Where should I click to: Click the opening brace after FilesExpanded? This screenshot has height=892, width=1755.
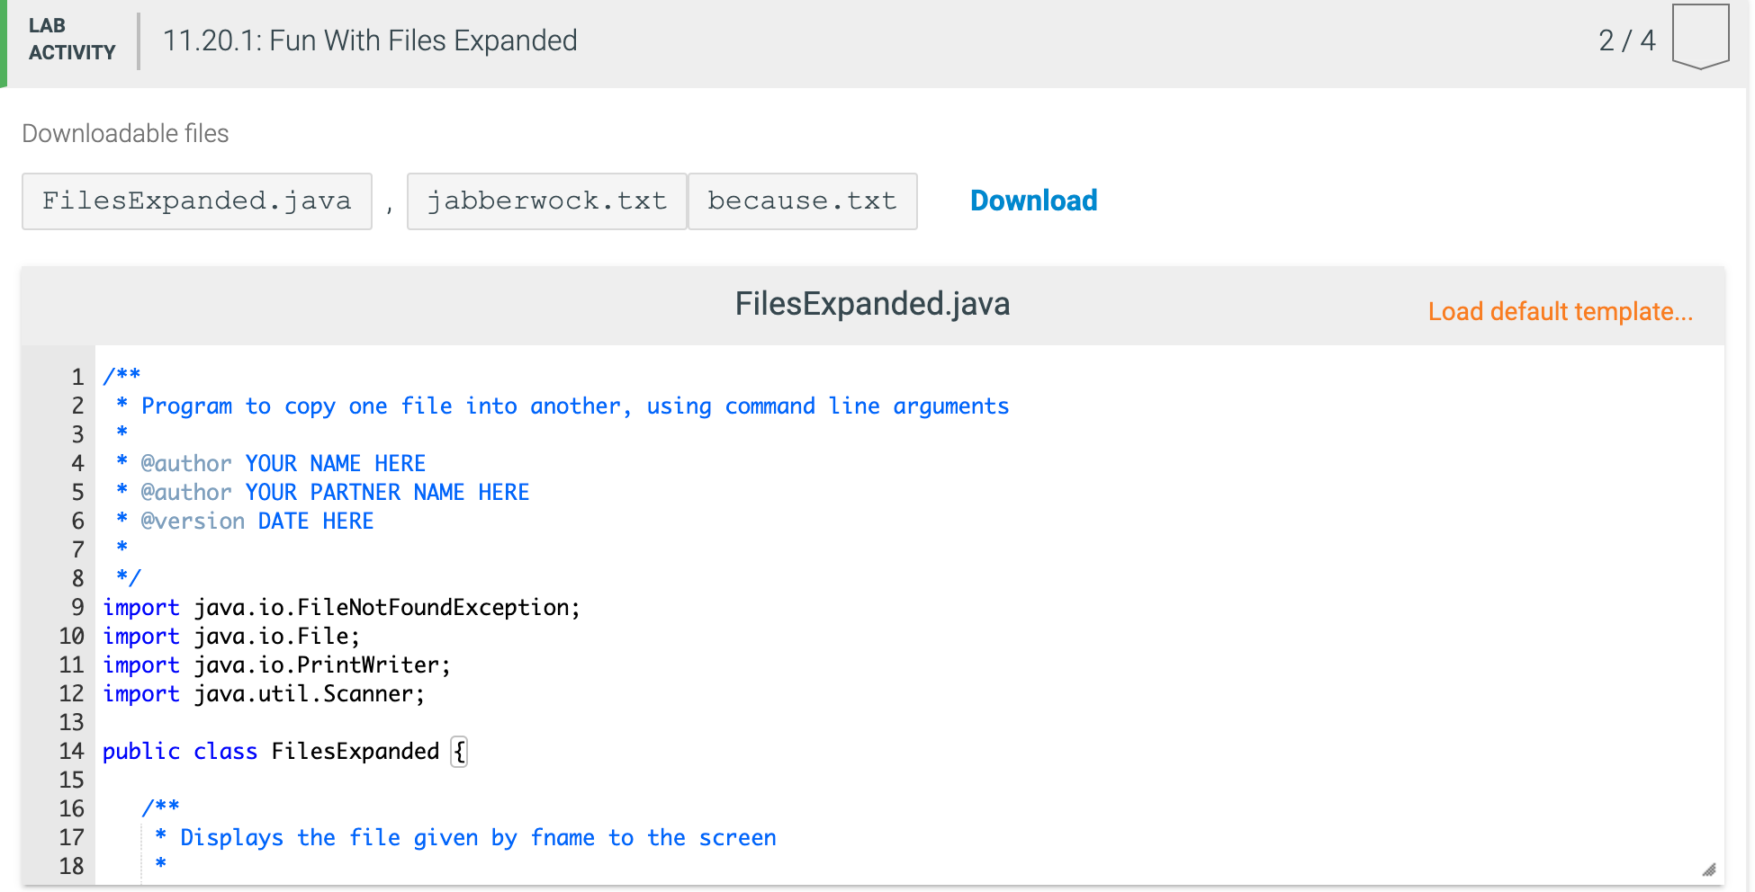pyautogui.click(x=458, y=751)
